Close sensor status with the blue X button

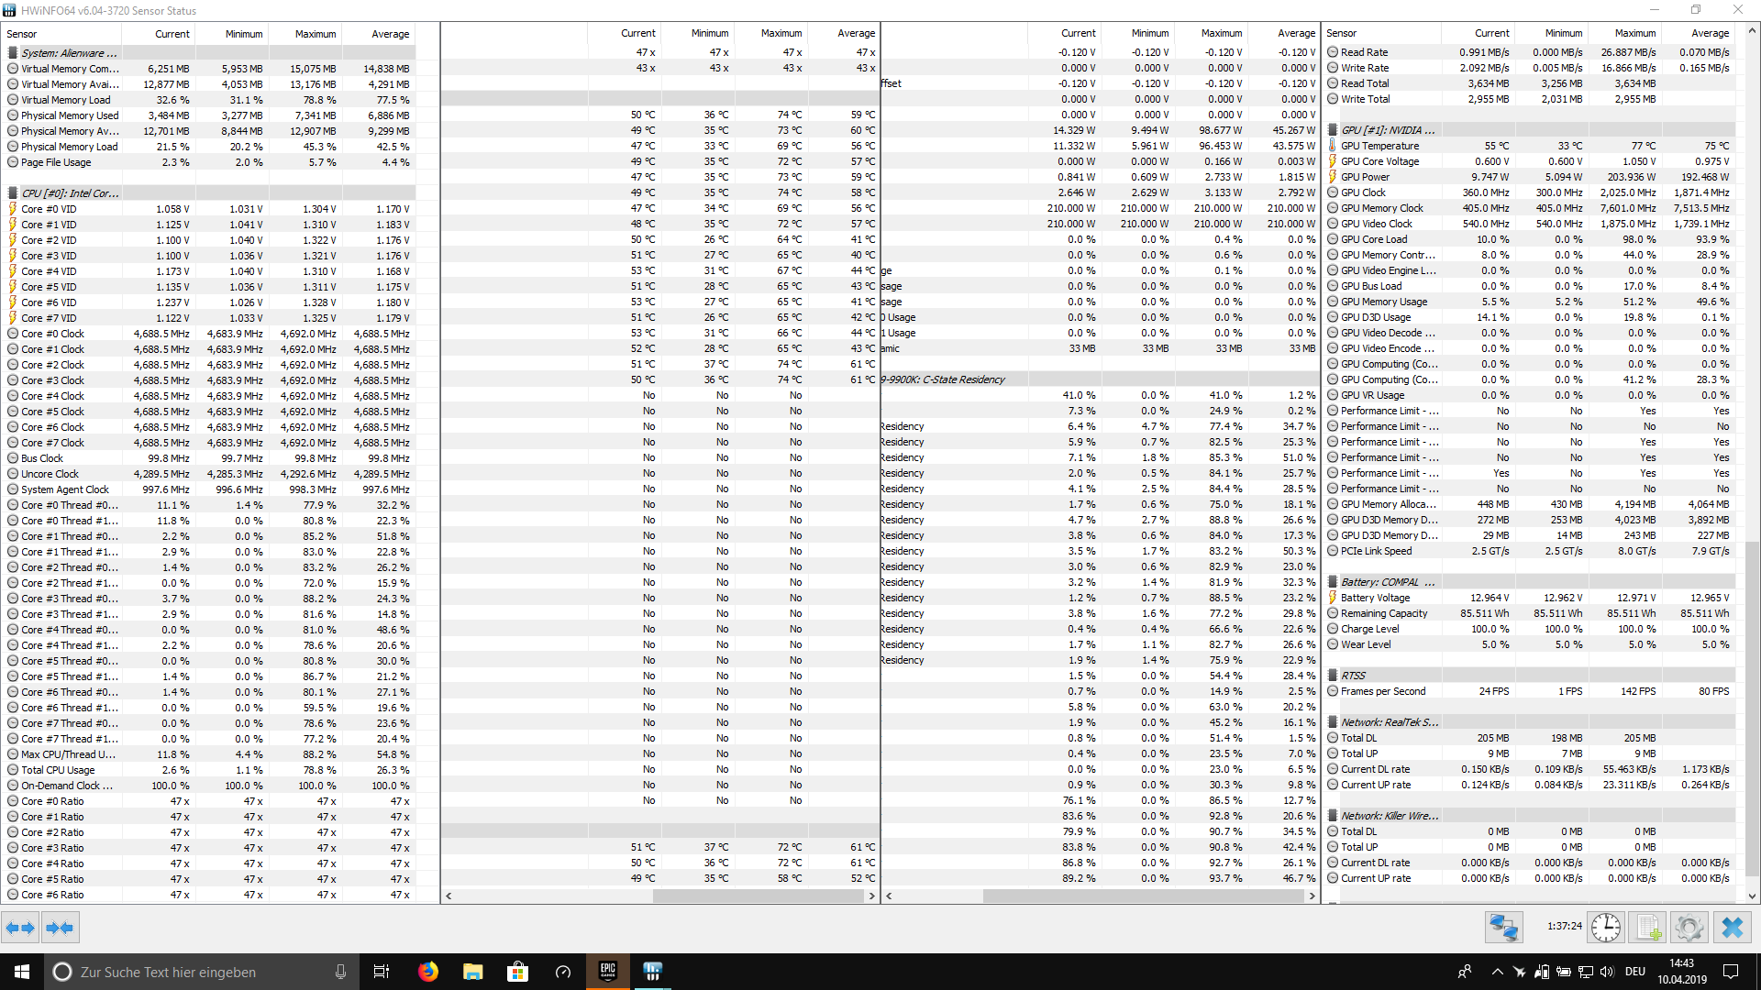click(1732, 928)
